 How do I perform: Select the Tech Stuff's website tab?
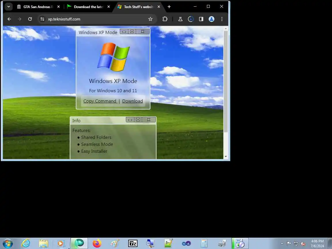pyautogui.click(x=138, y=7)
